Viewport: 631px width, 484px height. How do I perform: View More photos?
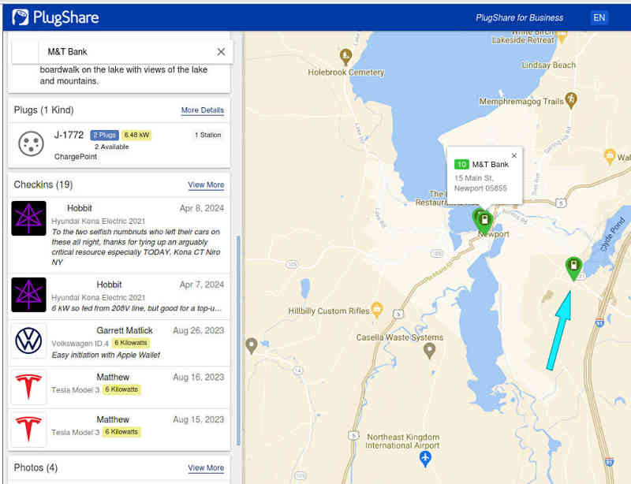[206, 467]
